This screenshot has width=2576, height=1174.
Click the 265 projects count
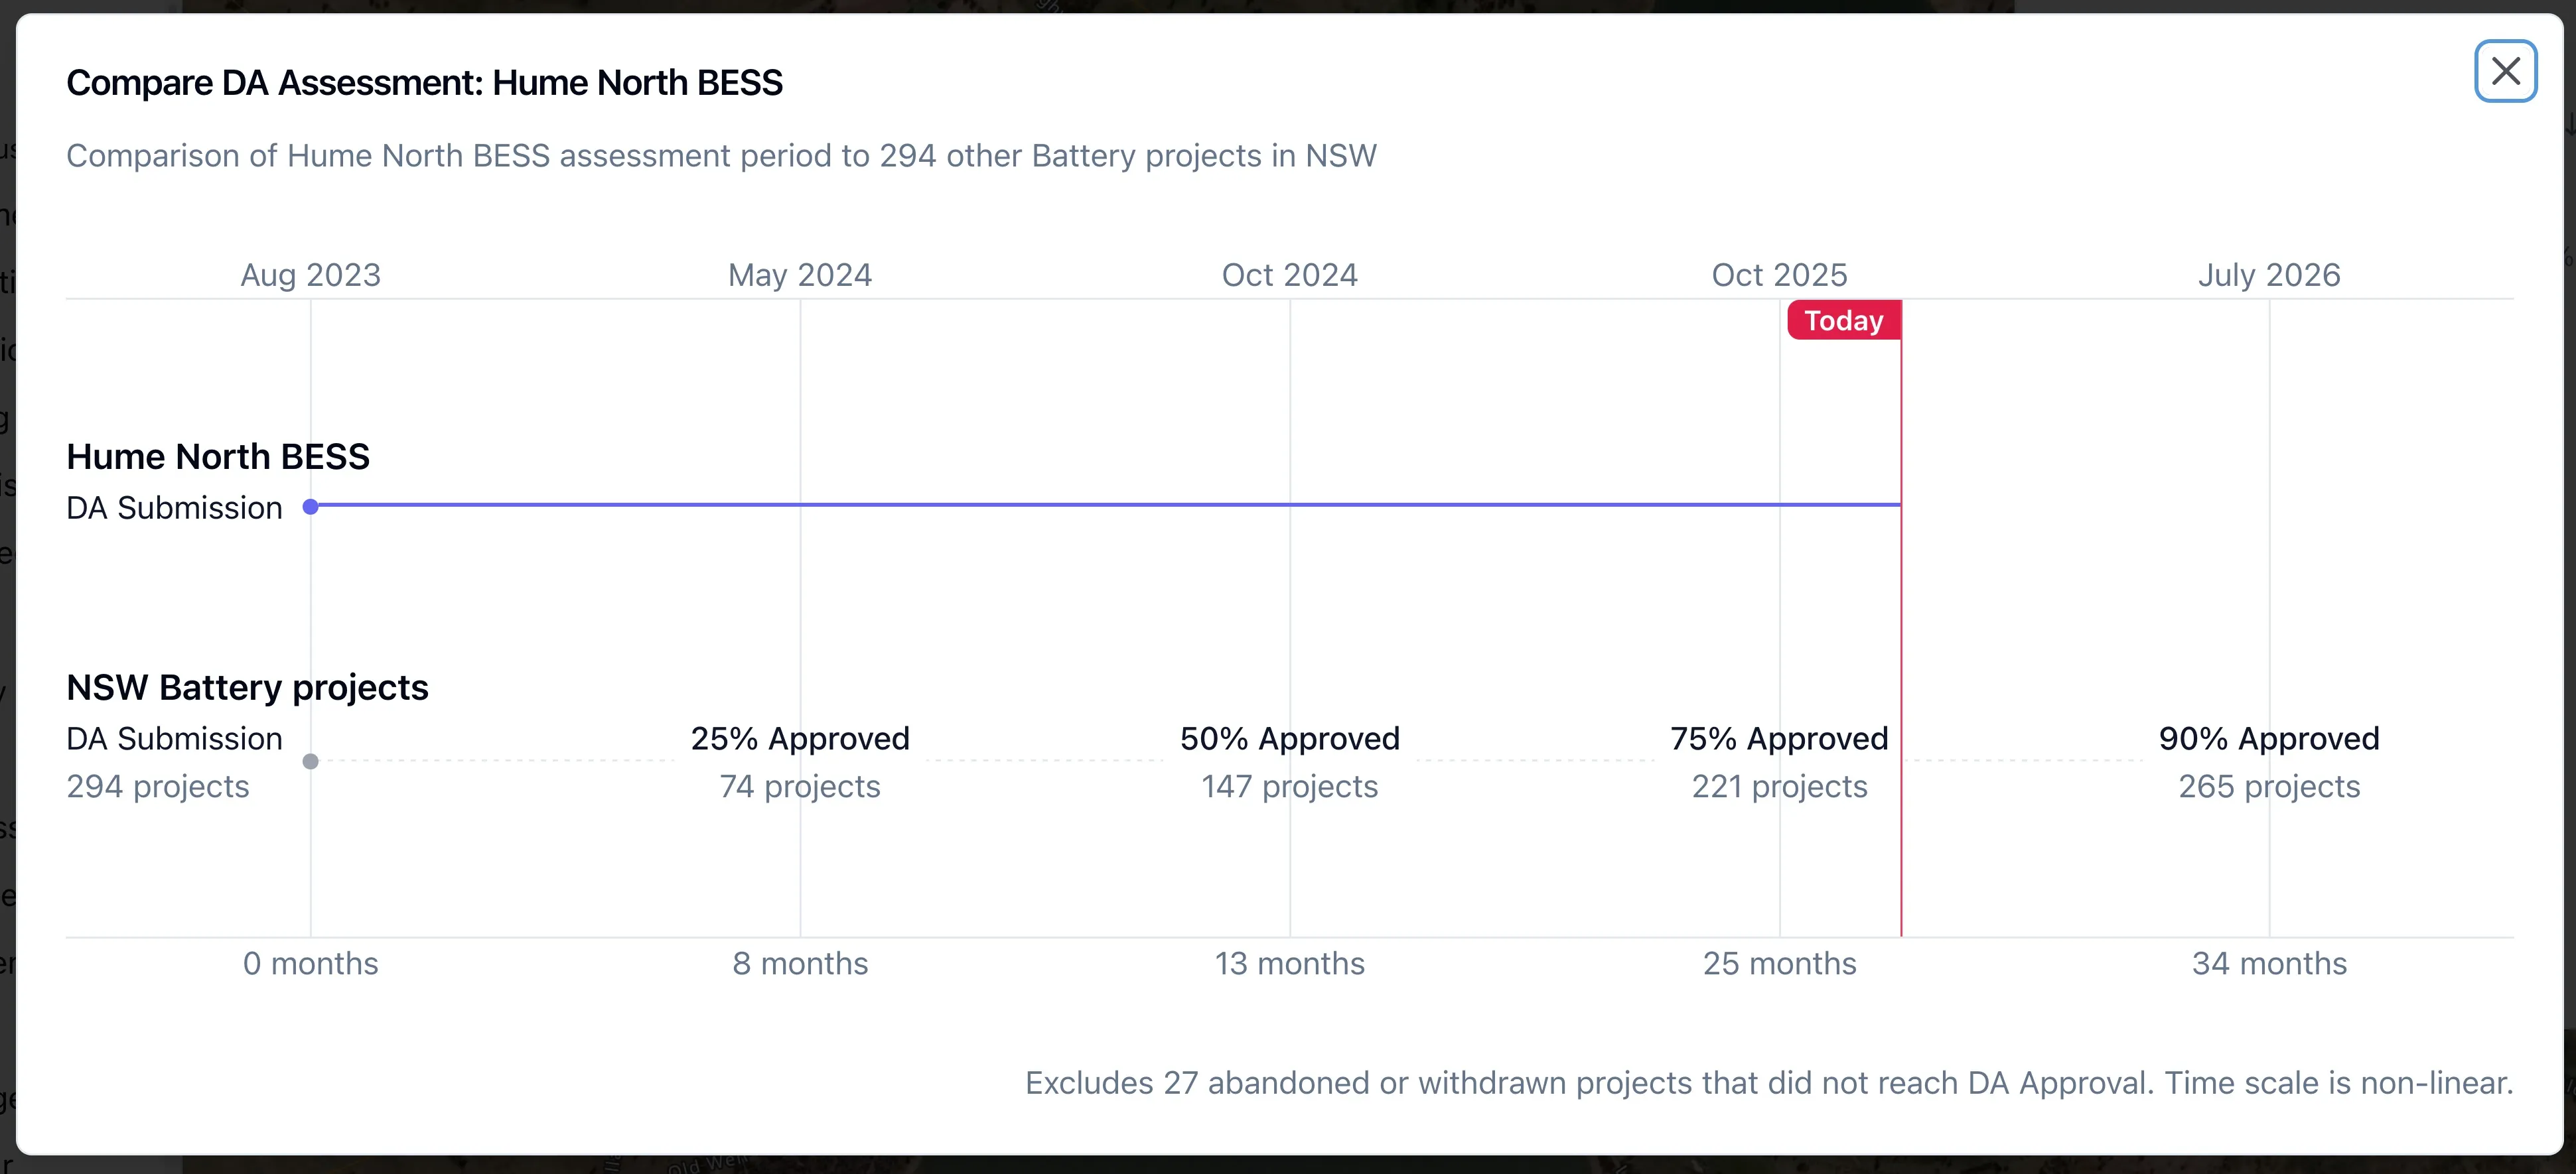[x=2269, y=787]
